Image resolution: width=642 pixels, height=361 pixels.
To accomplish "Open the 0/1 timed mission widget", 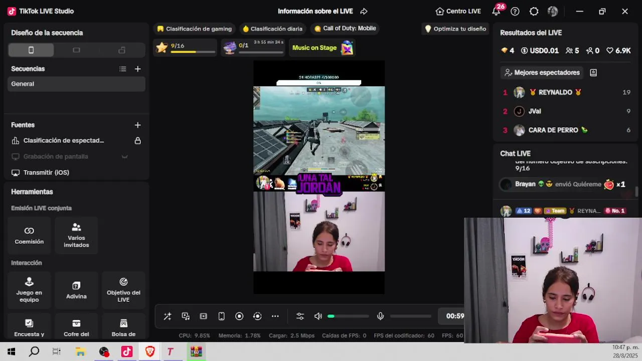I will [x=254, y=48].
